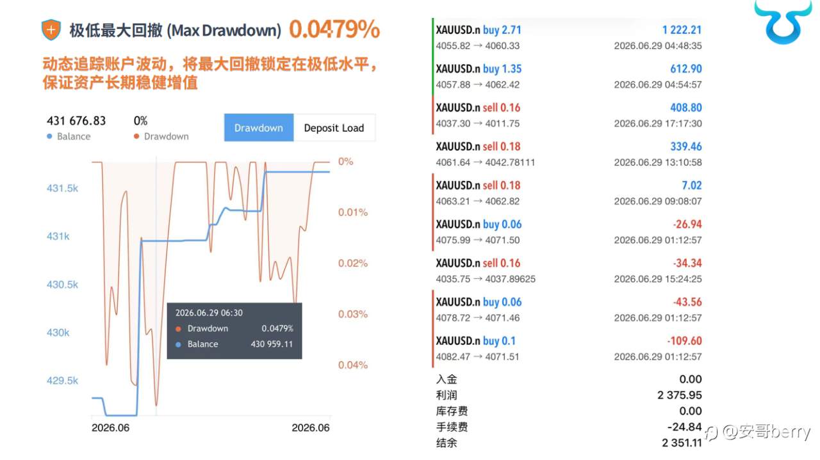Viewport: 820px width, 460px height.
Task: Click the 431 676.83 balance figure
Action: point(76,121)
